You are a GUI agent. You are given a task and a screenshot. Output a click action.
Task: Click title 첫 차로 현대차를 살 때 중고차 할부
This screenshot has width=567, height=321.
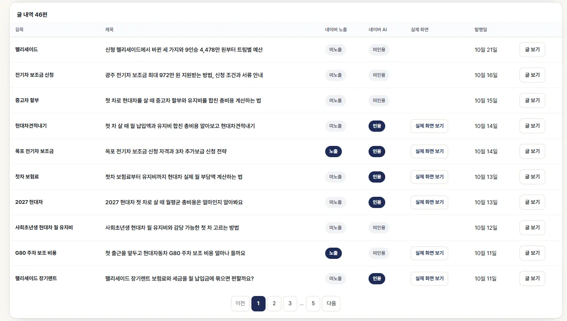(183, 100)
